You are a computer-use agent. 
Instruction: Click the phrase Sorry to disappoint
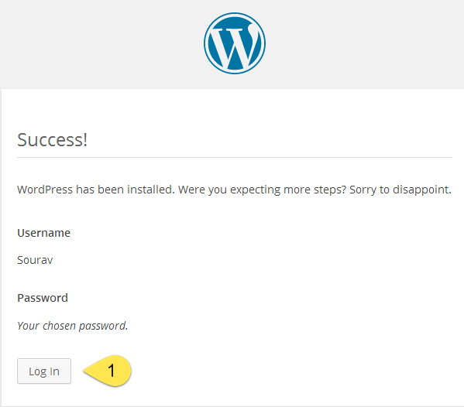click(x=400, y=190)
